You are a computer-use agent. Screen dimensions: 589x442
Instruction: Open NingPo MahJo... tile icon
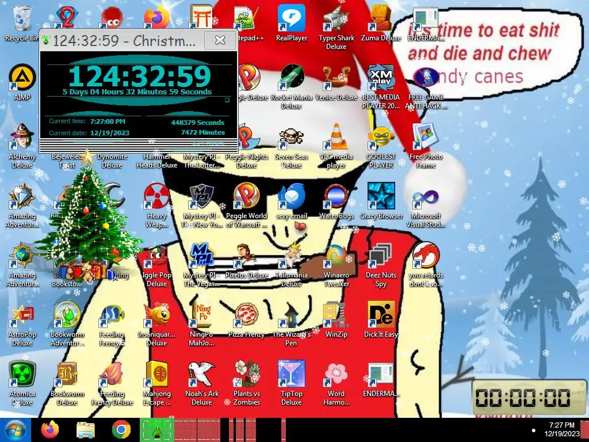(201, 324)
